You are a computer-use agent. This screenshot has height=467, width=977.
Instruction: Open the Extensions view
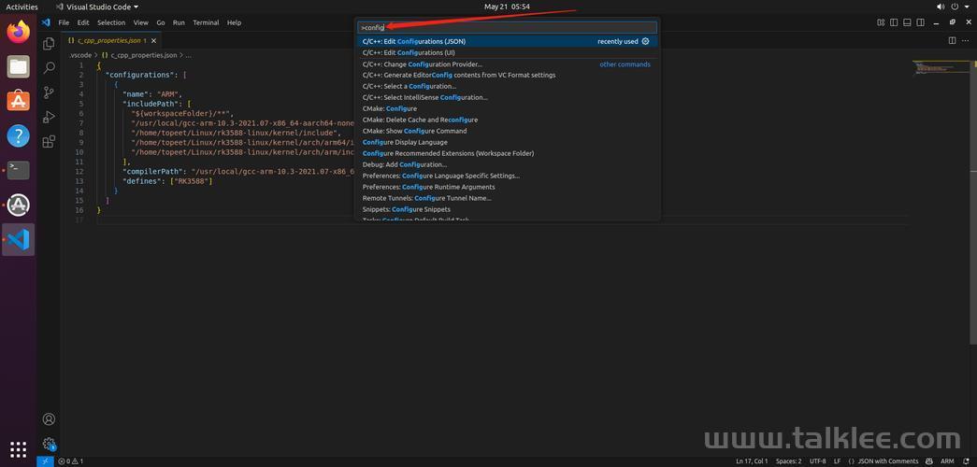click(x=49, y=142)
